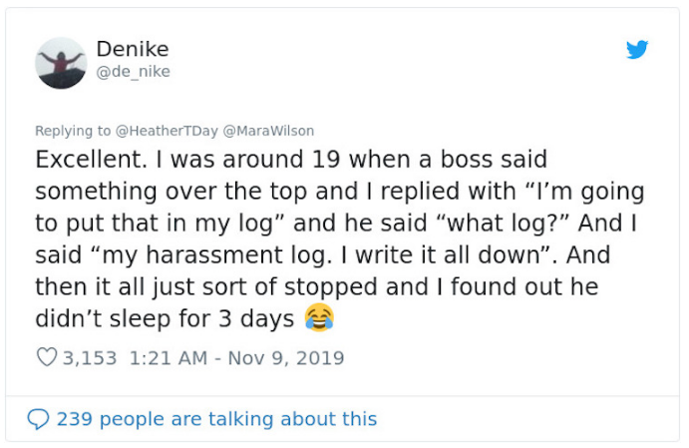Click the Nov 9, 2019 date
This screenshot has width=689, height=448.
point(285,358)
